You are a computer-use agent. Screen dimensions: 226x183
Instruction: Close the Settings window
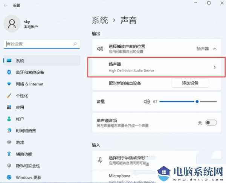222,3
